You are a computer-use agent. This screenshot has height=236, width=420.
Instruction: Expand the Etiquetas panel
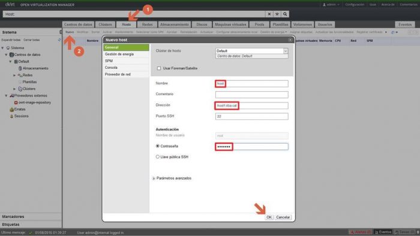[x=31, y=225]
